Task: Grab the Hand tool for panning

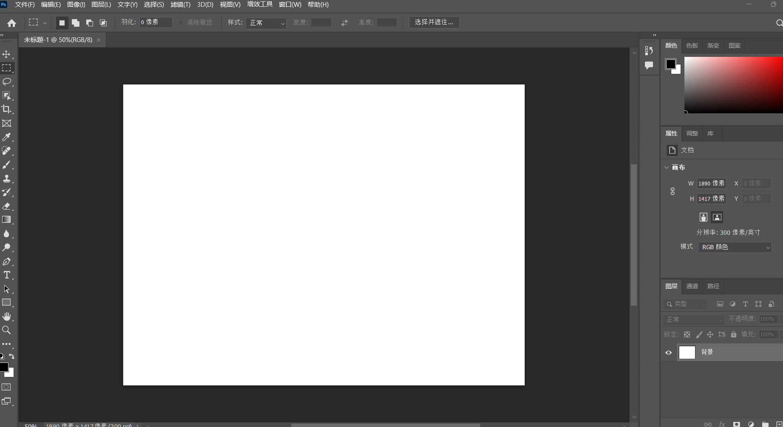Action: pos(7,316)
